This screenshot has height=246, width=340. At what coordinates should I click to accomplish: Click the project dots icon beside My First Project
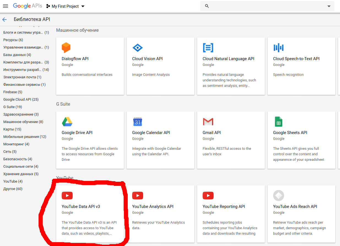48,6
